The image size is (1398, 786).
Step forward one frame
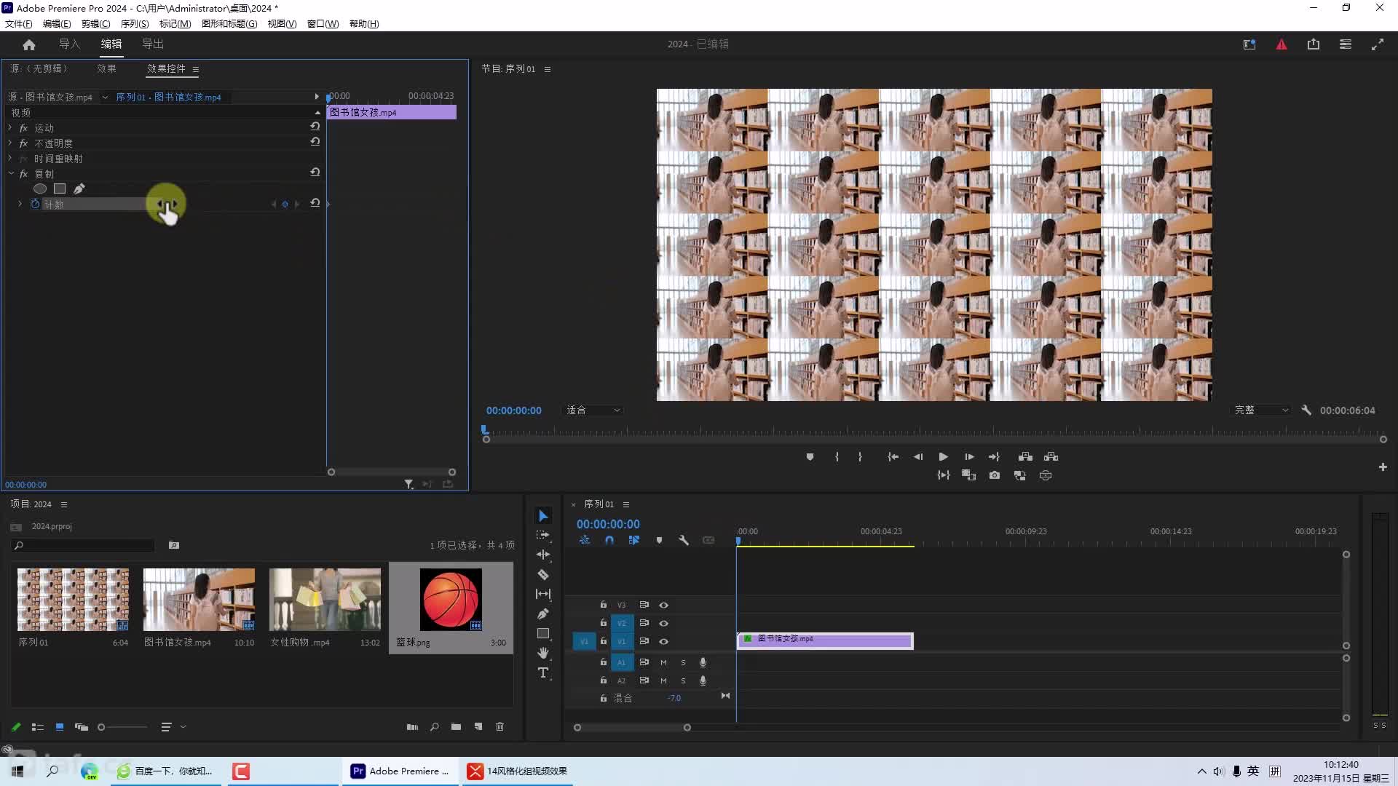coord(969,457)
